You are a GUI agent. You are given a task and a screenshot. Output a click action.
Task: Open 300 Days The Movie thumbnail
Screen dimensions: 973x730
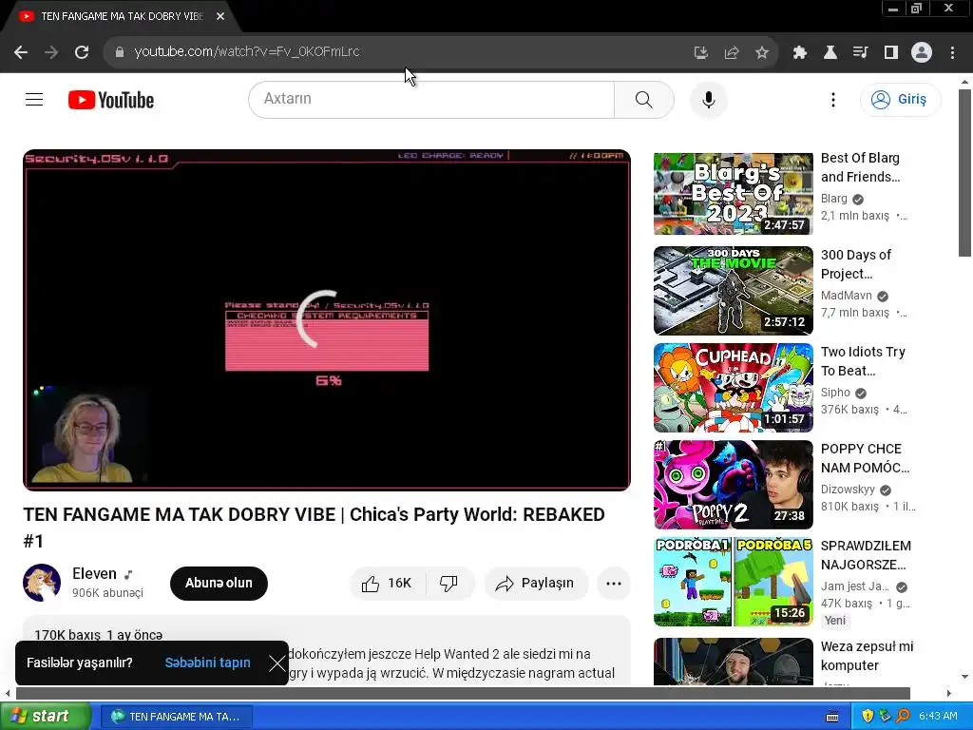coord(733,291)
